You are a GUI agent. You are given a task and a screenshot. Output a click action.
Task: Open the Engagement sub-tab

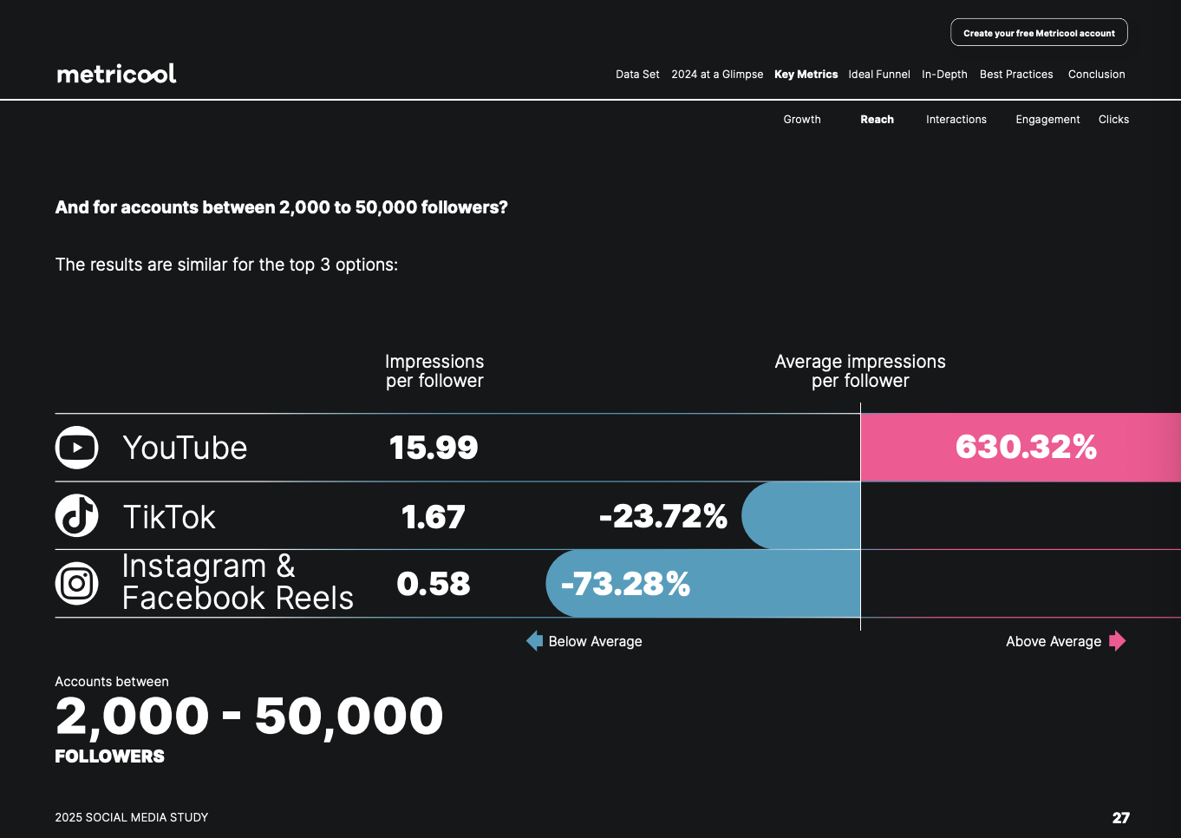pyautogui.click(x=1047, y=120)
